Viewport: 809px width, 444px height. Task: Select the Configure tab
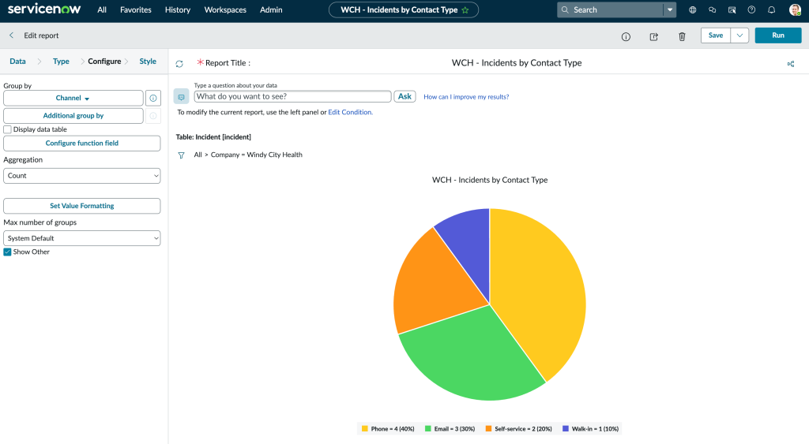point(104,62)
